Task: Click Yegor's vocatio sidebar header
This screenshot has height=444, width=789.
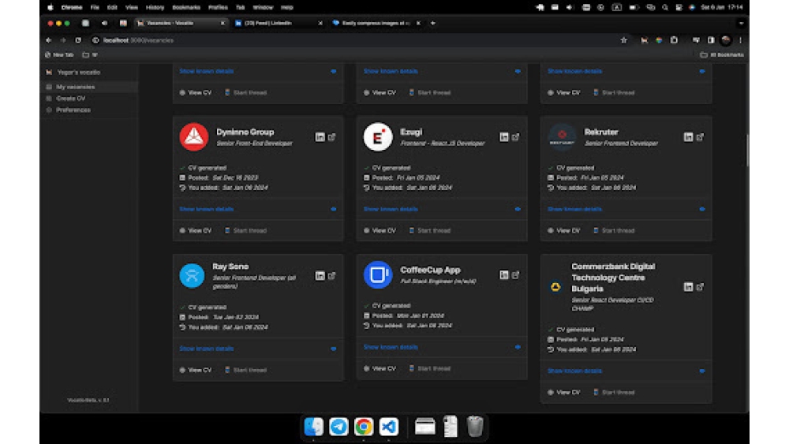Action: point(73,73)
